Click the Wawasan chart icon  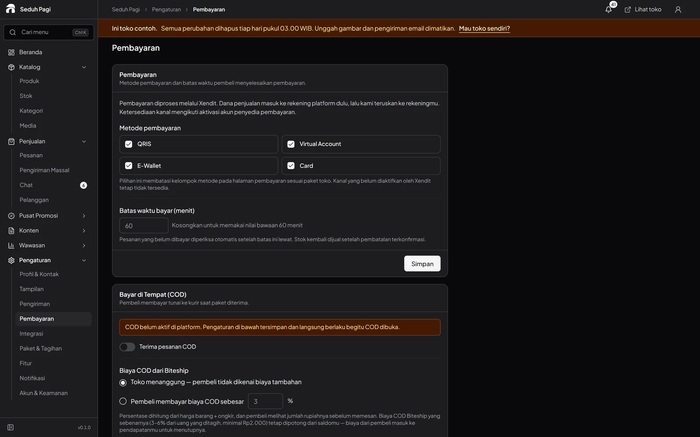tap(11, 246)
